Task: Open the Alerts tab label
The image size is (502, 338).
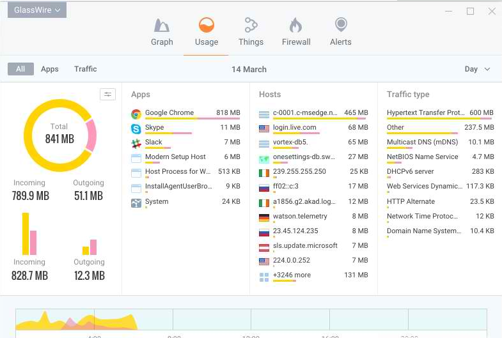Action: tap(341, 42)
